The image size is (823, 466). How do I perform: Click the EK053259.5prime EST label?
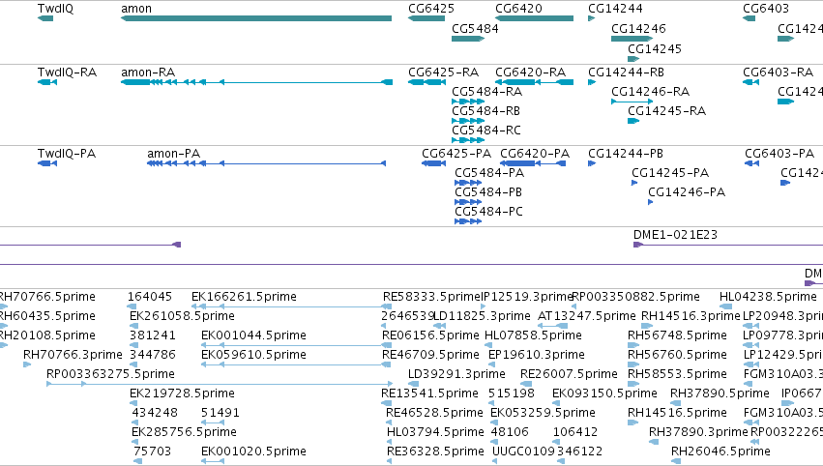pos(543,413)
